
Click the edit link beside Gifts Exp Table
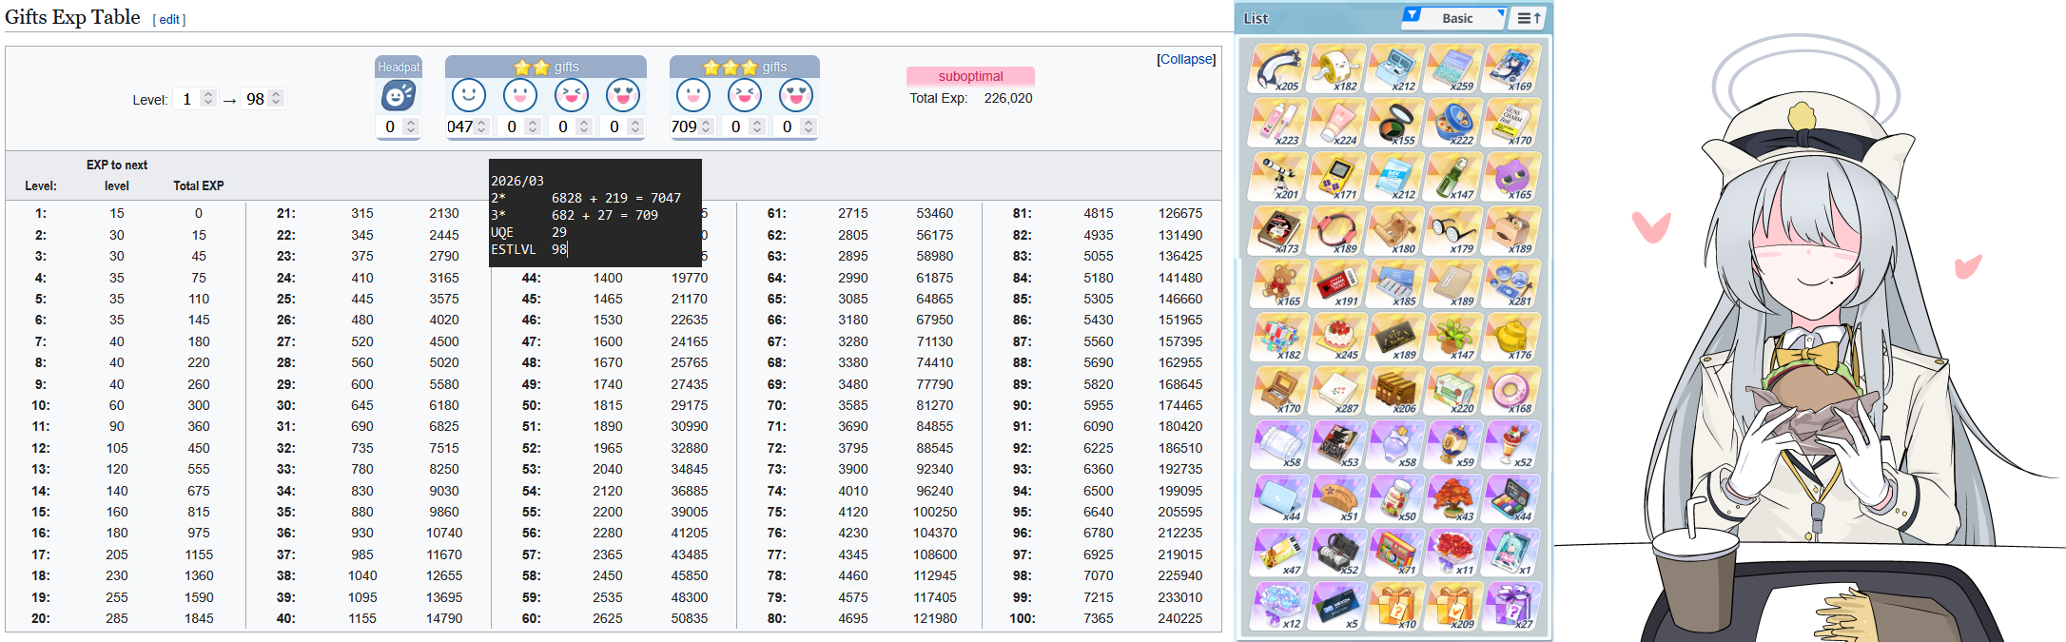tap(169, 20)
